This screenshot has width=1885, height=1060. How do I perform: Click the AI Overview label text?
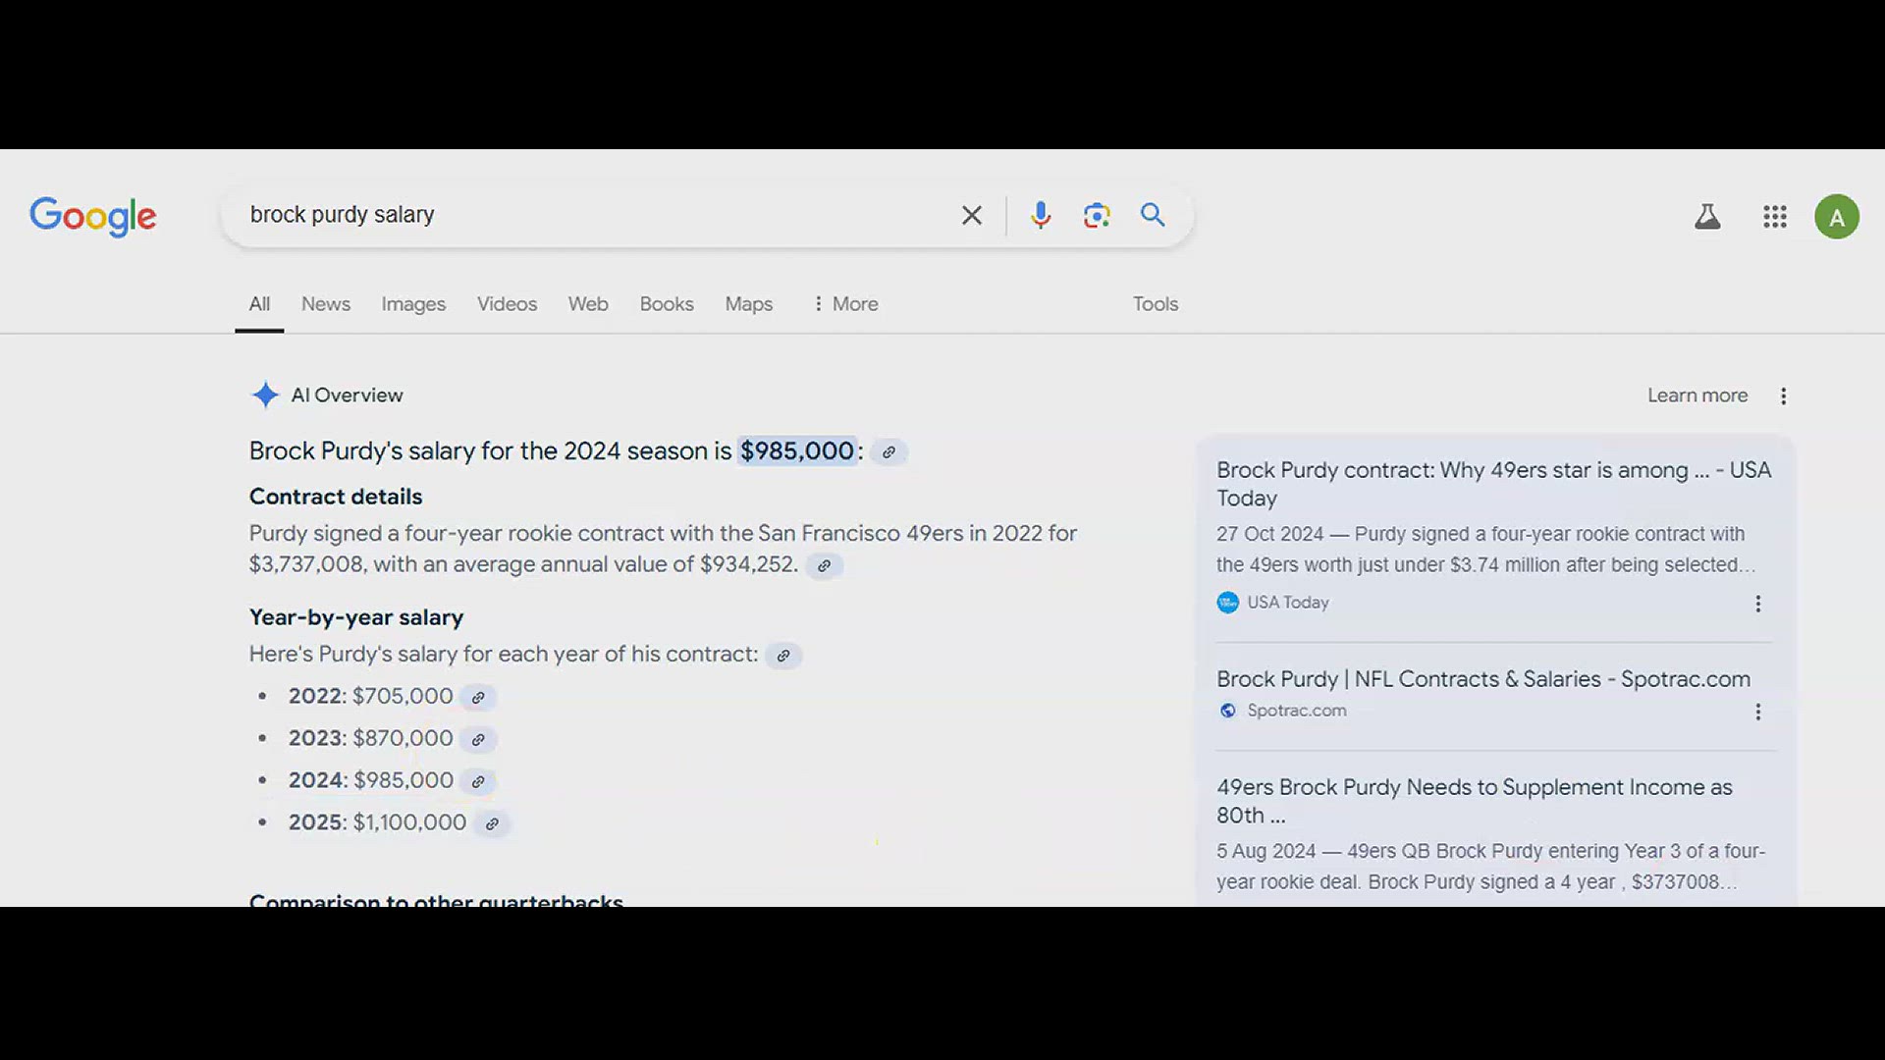pyautogui.click(x=347, y=396)
